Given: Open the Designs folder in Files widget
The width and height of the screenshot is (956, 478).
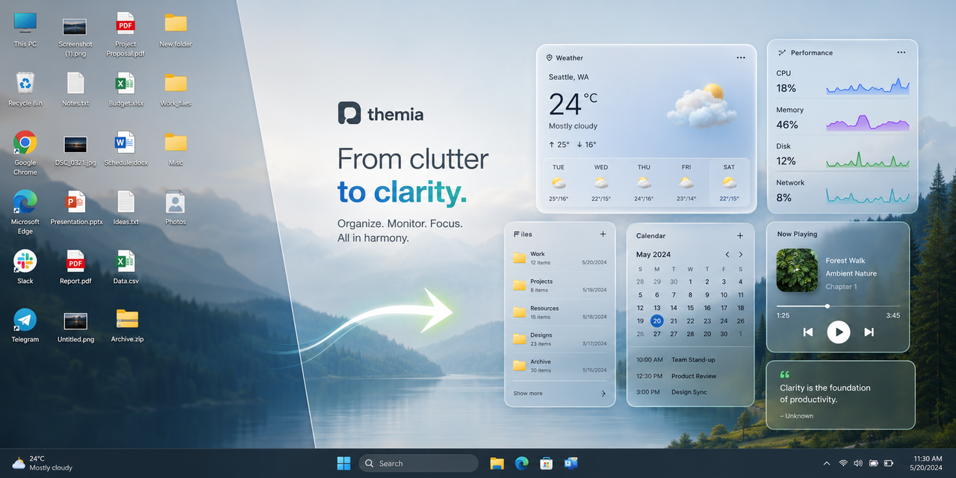Looking at the screenshot, I should pyautogui.click(x=560, y=339).
